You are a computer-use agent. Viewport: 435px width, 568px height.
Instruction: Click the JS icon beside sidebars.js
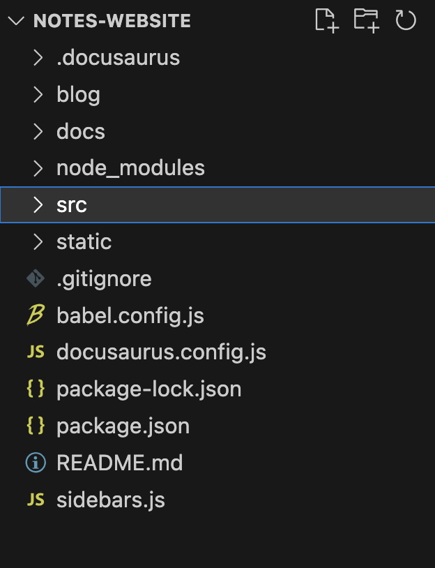(36, 500)
